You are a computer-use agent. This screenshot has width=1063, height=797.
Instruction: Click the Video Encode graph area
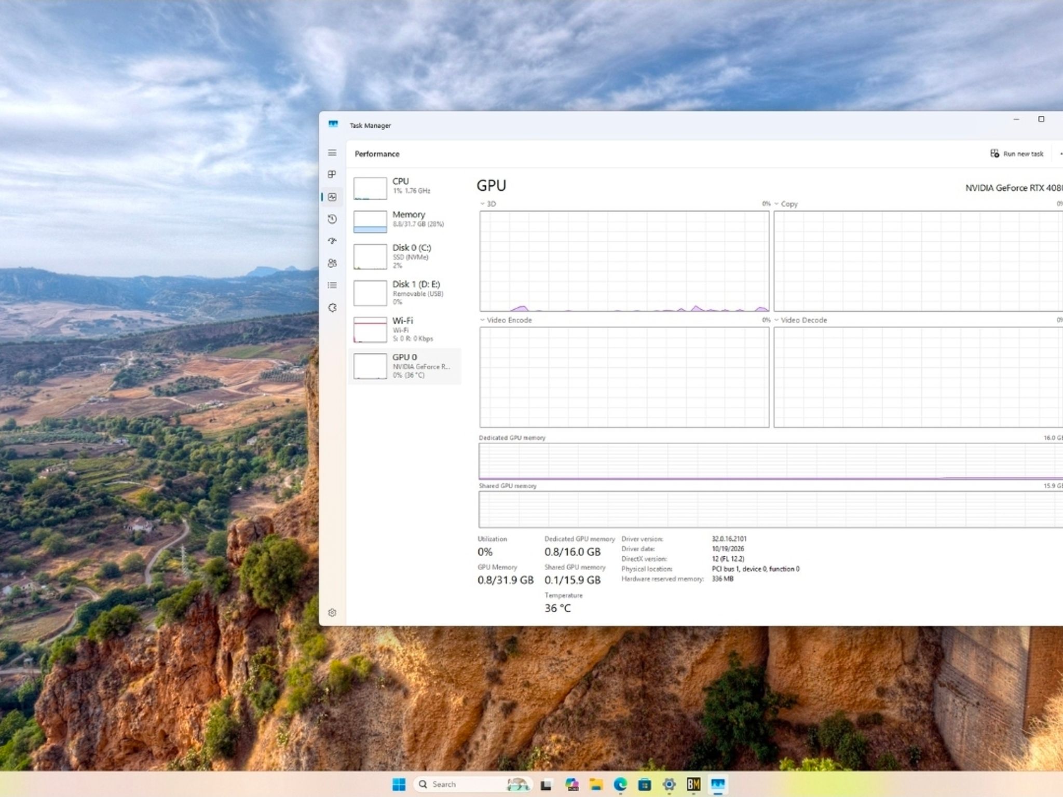click(x=624, y=377)
